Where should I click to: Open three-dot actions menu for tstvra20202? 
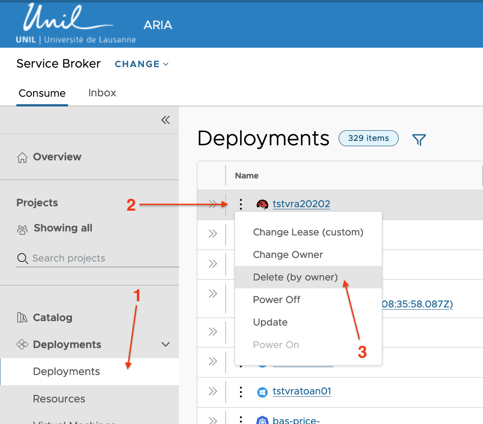pyautogui.click(x=241, y=204)
